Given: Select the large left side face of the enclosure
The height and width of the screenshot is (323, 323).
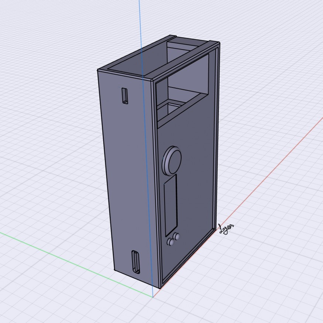Looking at the screenshot, I should [126, 177].
